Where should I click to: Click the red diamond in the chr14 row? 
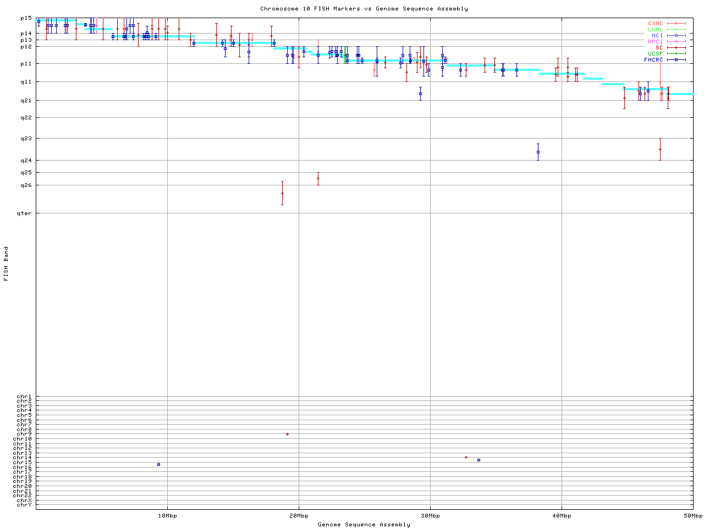[x=466, y=458]
